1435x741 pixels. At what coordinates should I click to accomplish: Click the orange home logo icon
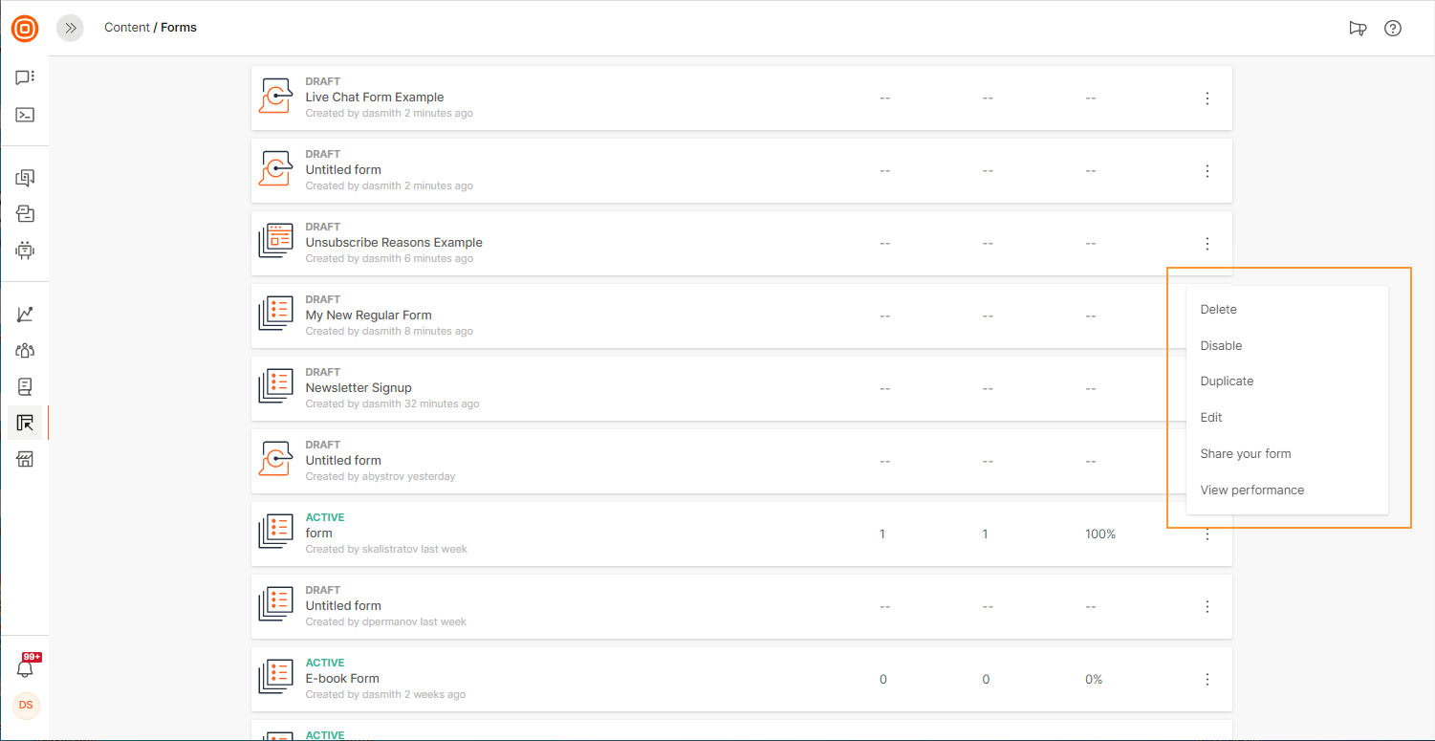pos(25,29)
